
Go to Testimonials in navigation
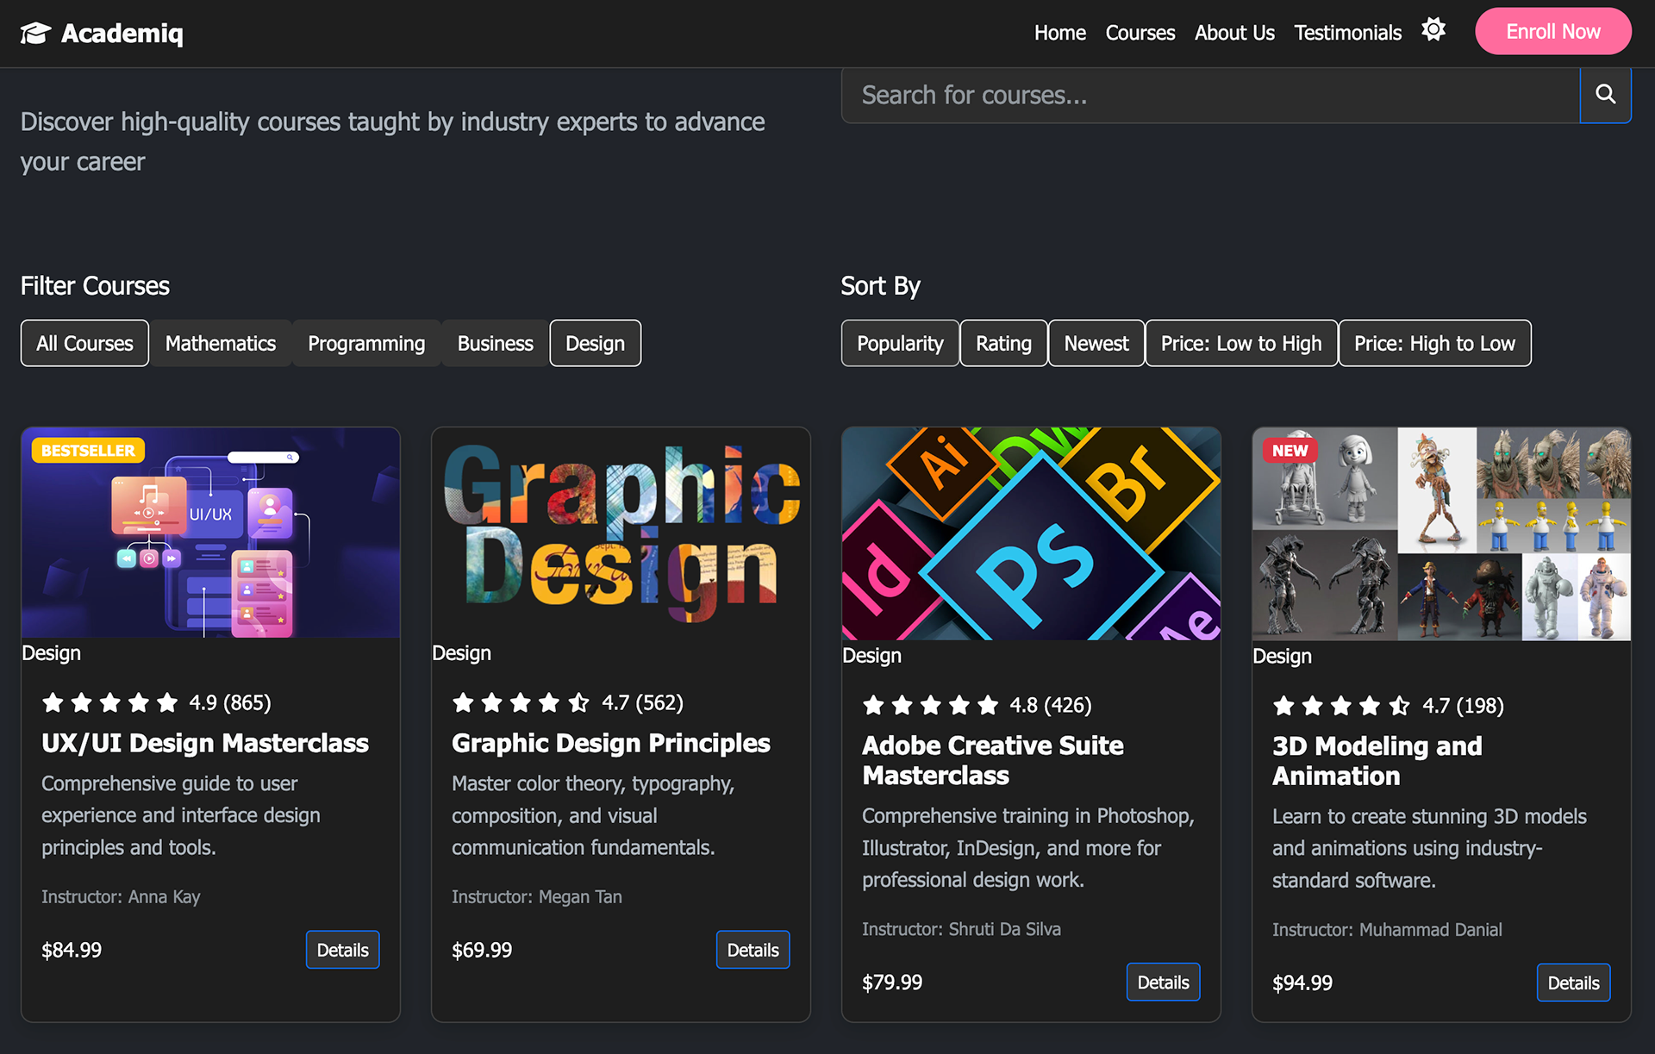[x=1347, y=33]
